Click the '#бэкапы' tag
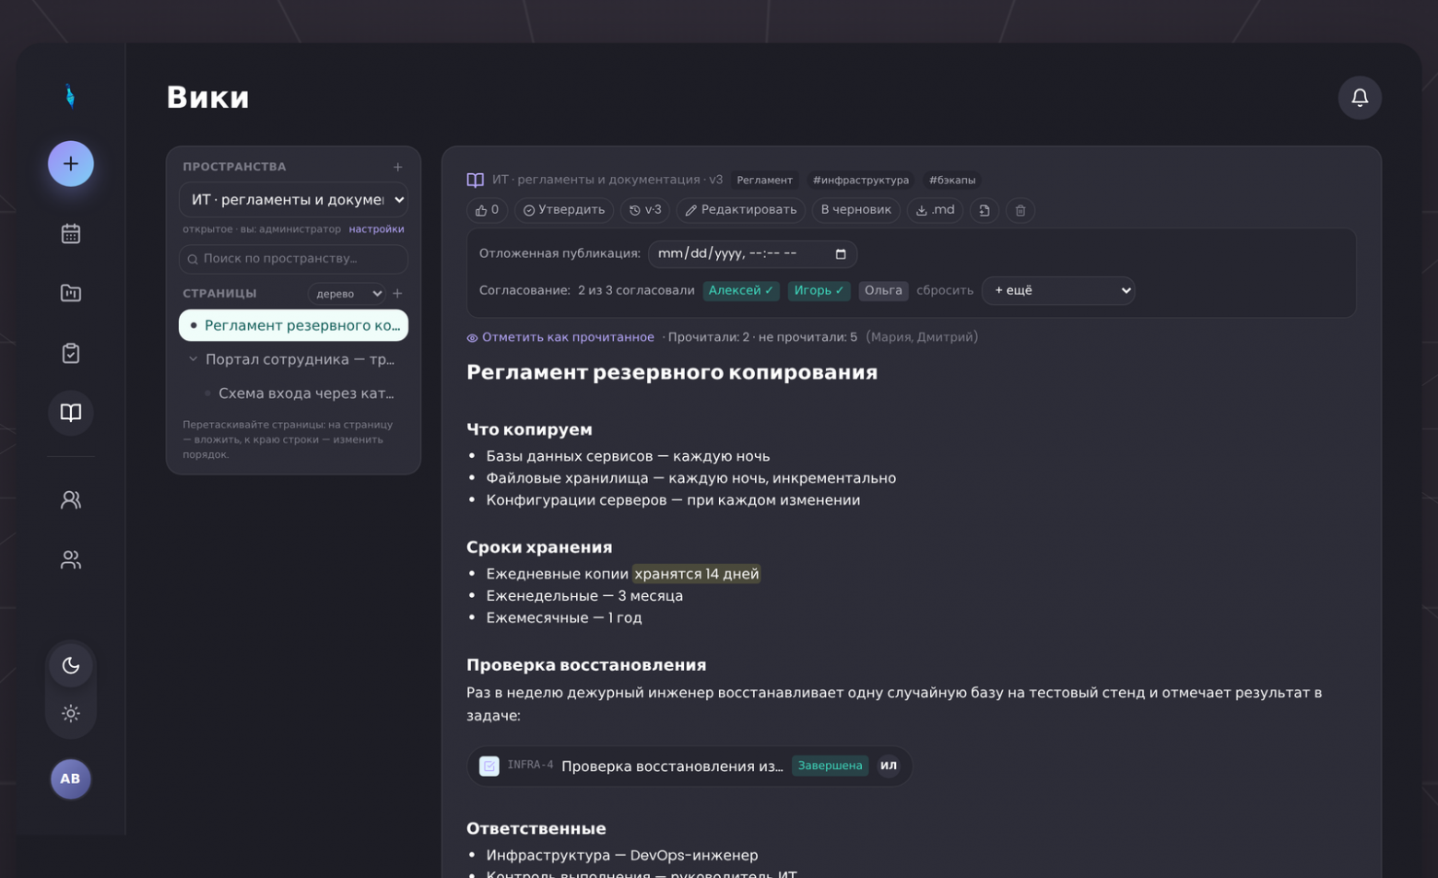Screen dimensions: 1438x878 pos(952,181)
